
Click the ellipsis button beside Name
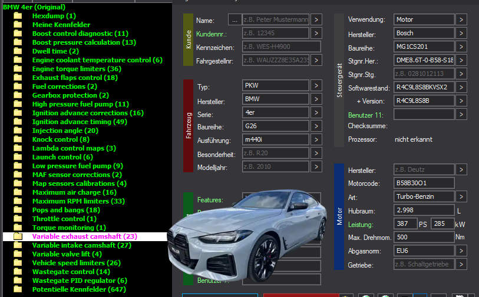234,20
